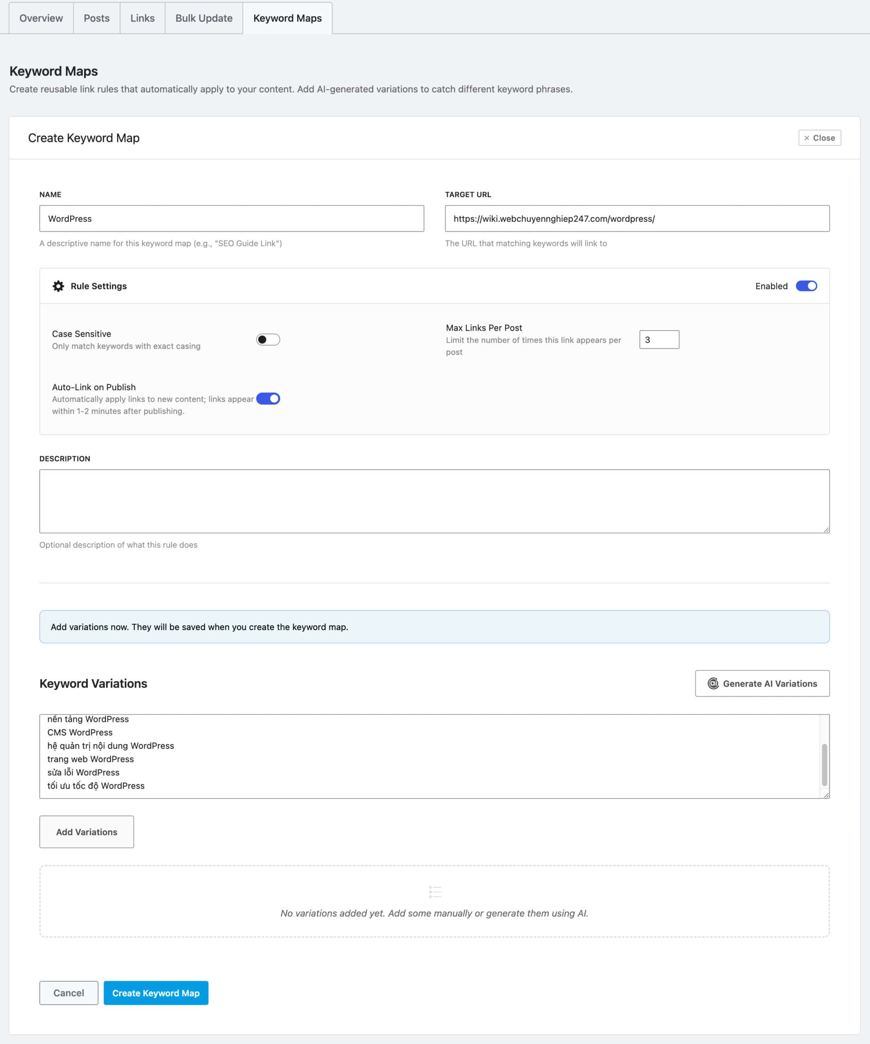Focus the Max Links Per Post field
Screen dimensions: 870x1044
click(x=659, y=340)
